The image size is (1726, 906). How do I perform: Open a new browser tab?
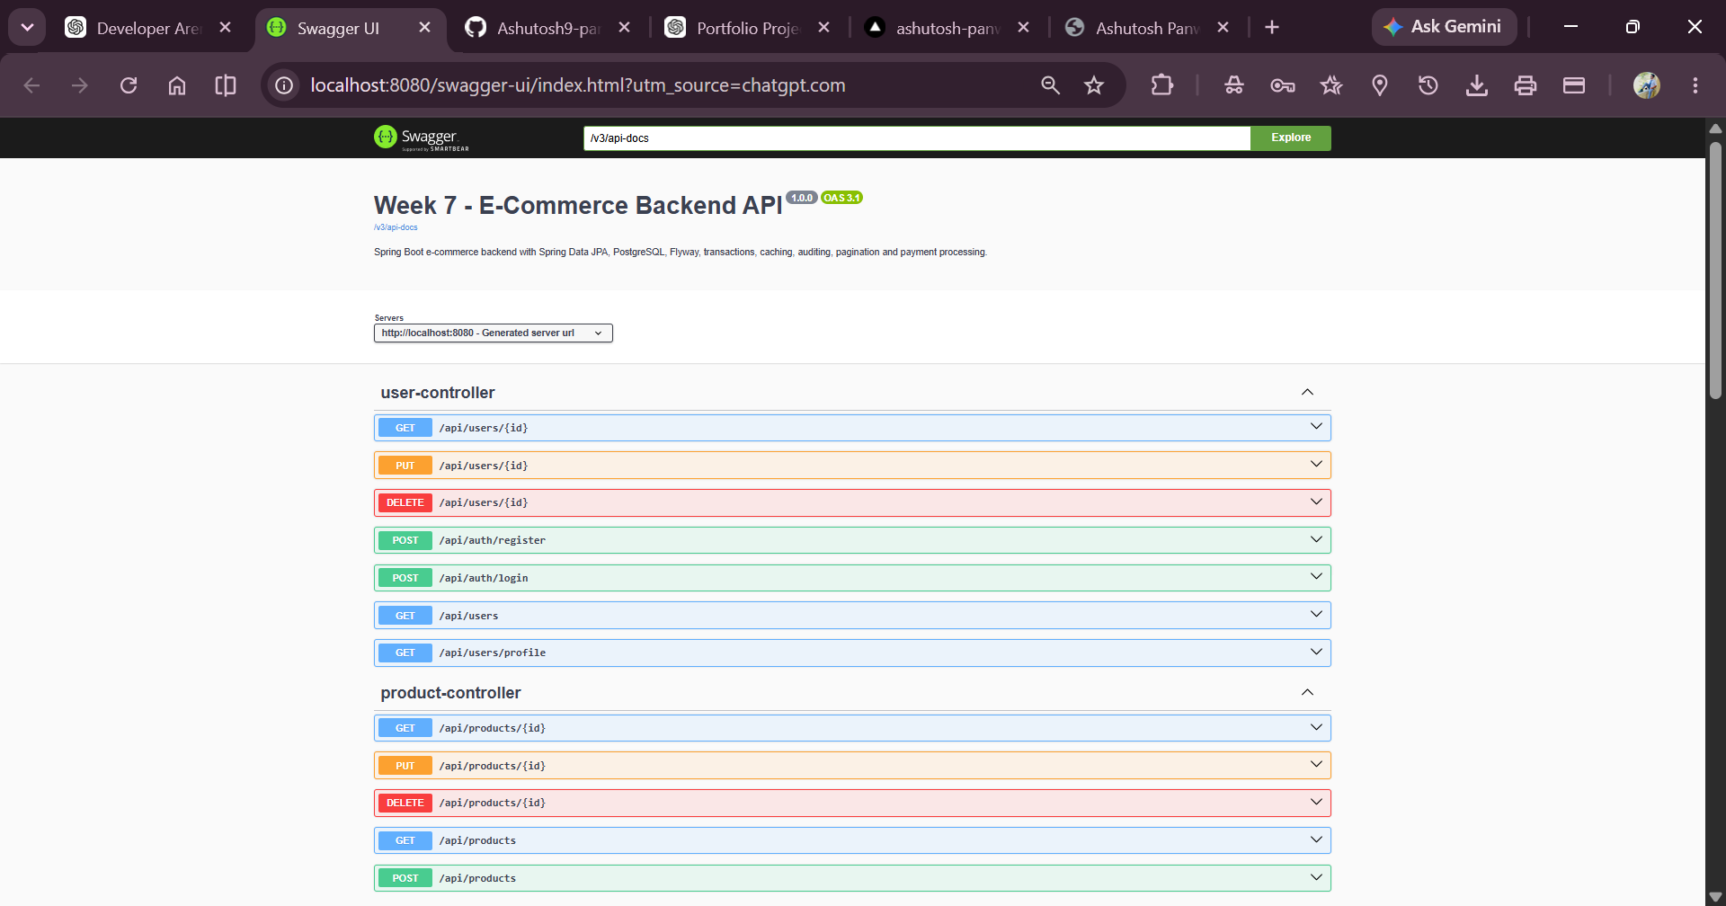[x=1272, y=28]
